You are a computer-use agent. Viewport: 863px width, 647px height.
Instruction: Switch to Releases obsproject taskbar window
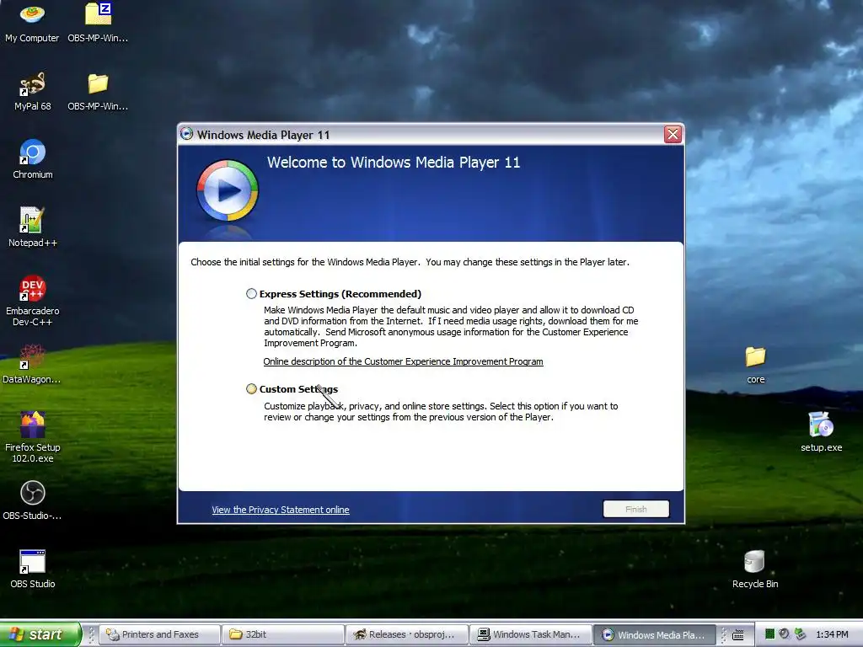tap(406, 634)
